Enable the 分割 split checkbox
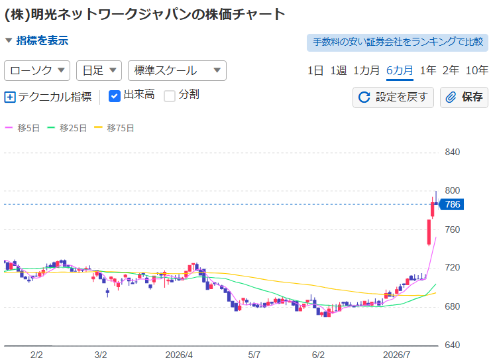The image size is (493, 364). pyautogui.click(x=170, y=96)
